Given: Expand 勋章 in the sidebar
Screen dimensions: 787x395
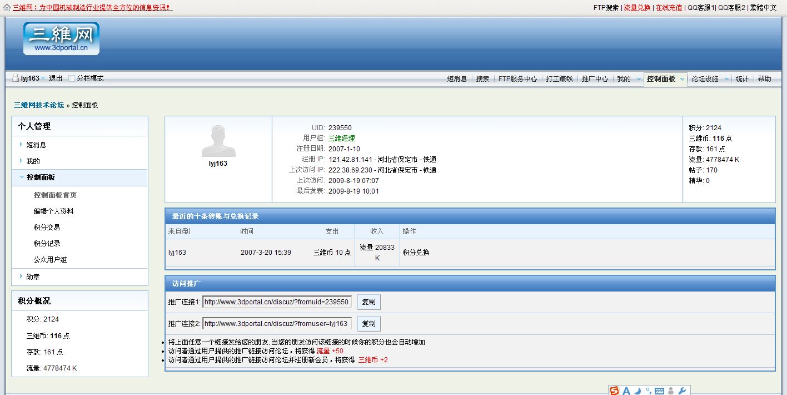Looking at the screenshot, I should click(21, 276).
